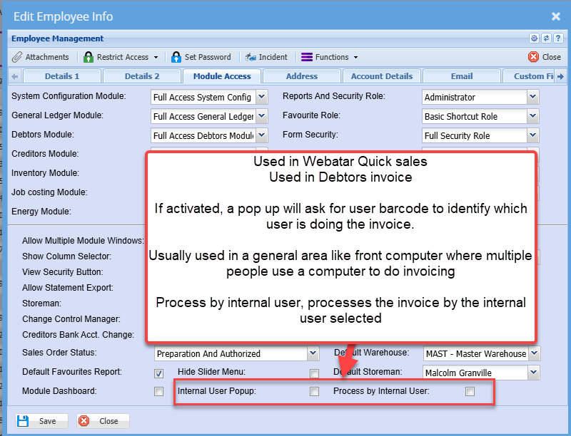
Task: Click Change Control Manager label
Action: (71, 319)
